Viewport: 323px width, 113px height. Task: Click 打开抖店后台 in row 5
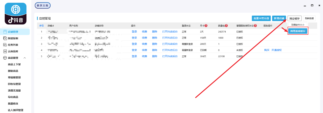coord(170,56)
